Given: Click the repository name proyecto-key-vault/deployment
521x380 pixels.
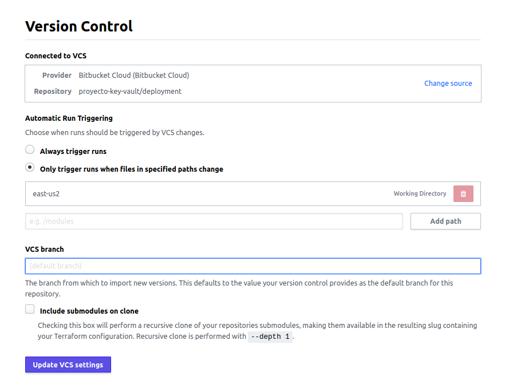Looking at the screenshot, I should tap(130, 92).
